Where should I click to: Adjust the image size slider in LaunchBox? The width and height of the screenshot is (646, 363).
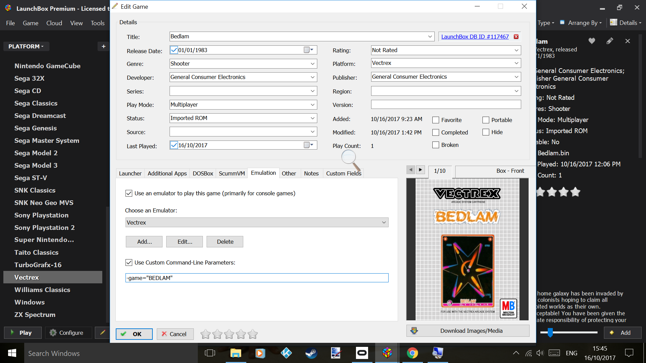click(x=550, y=333)
